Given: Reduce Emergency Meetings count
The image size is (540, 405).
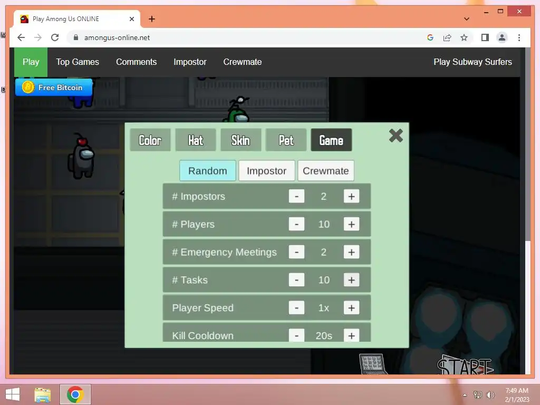Looking at the screenshot, I should (x=296, y=252).
